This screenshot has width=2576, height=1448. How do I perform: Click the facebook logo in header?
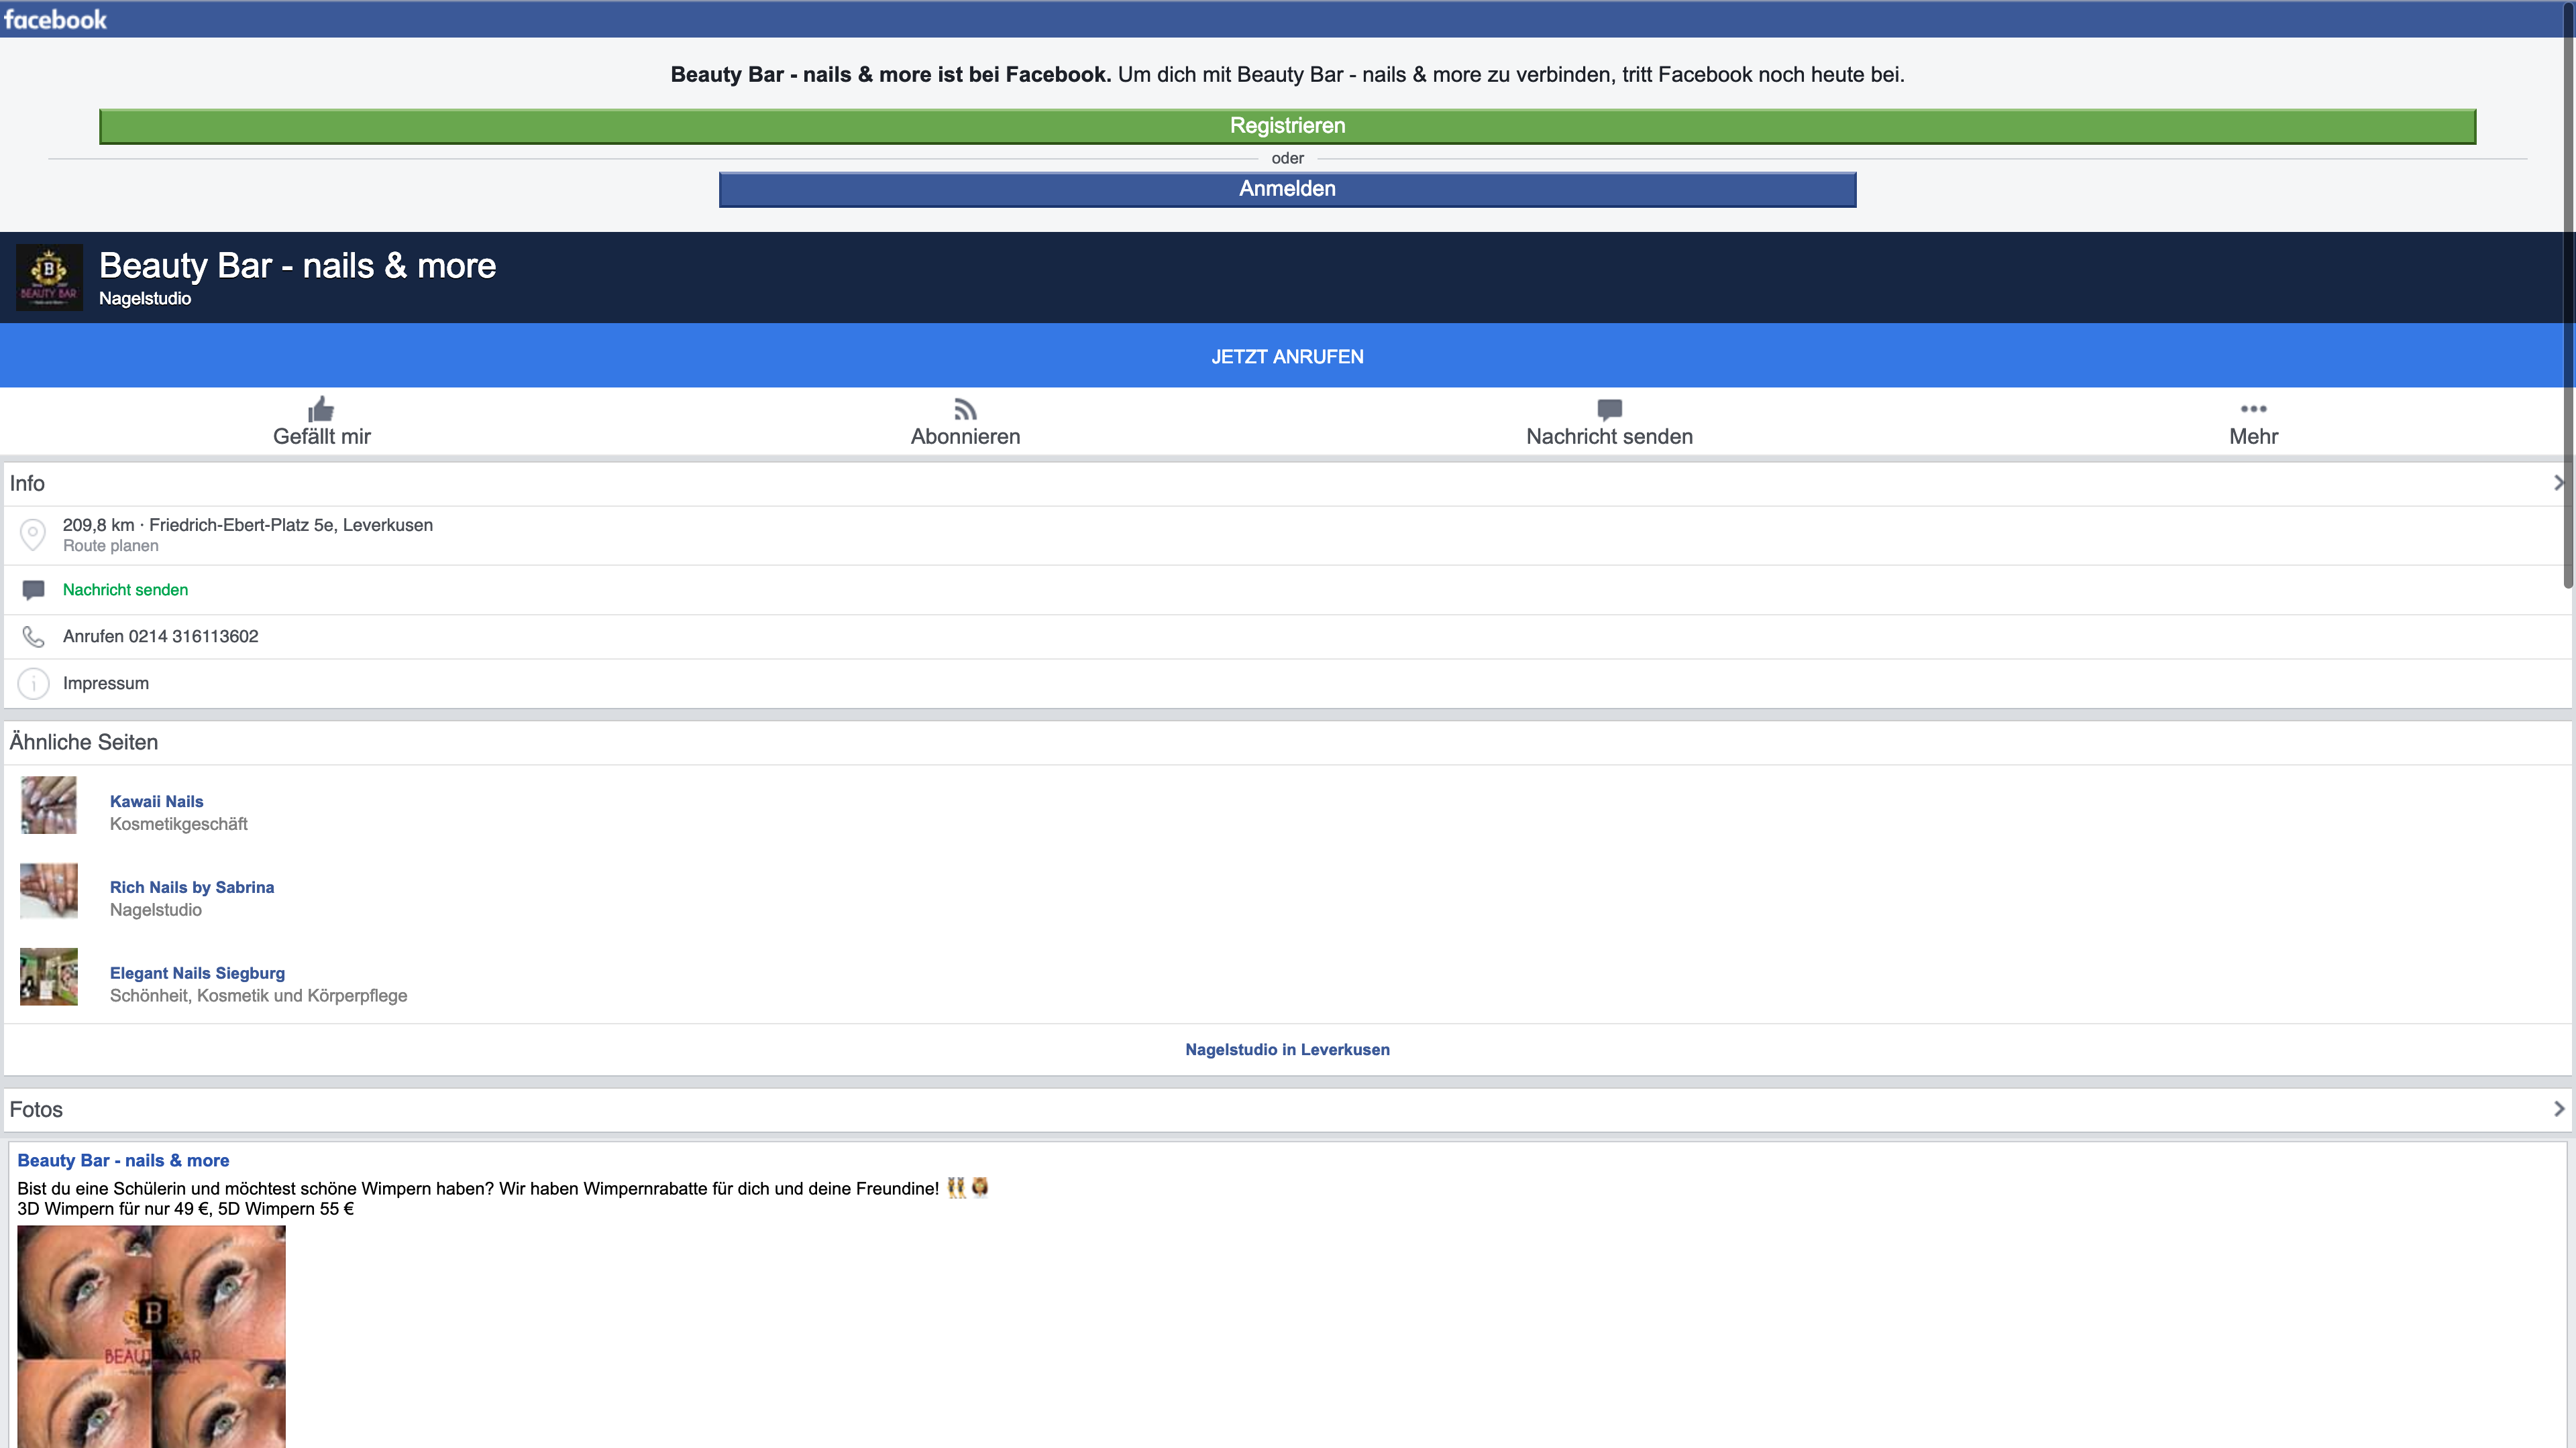click(x=55, y=19)
